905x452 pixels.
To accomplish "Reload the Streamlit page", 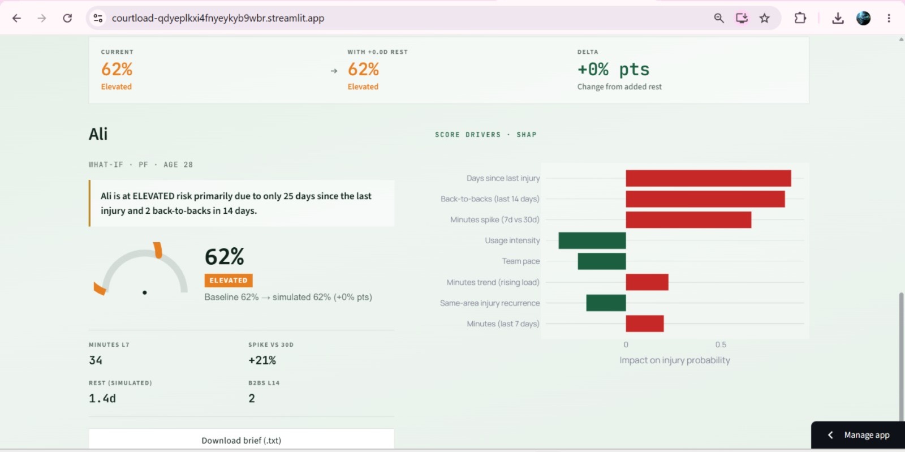I will (67, 18).
